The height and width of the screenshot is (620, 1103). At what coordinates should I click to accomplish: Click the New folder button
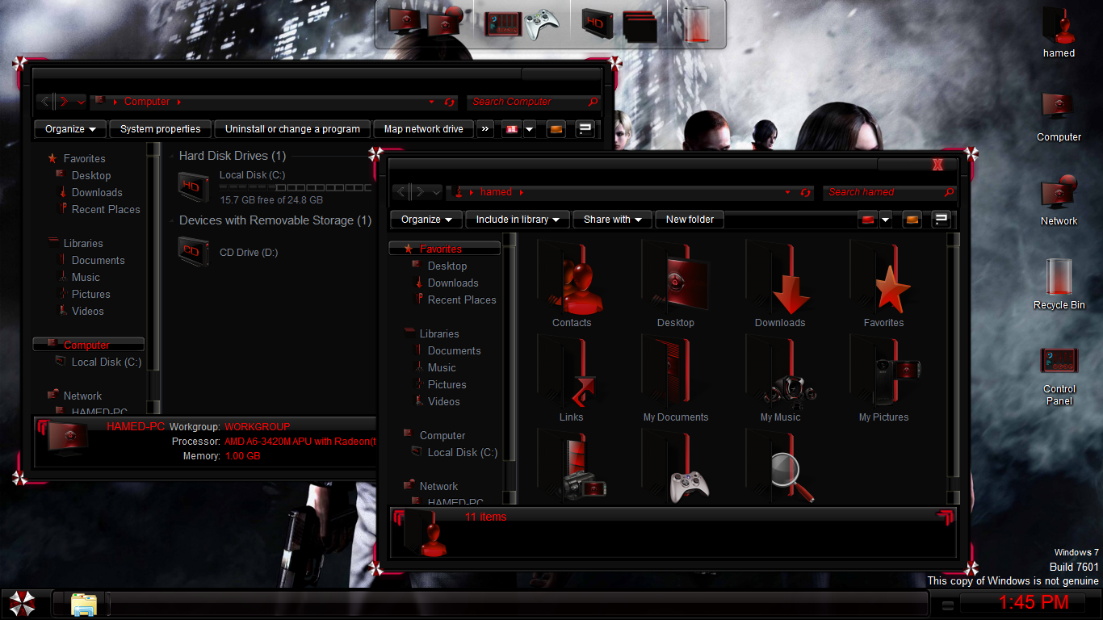point(690,220)
